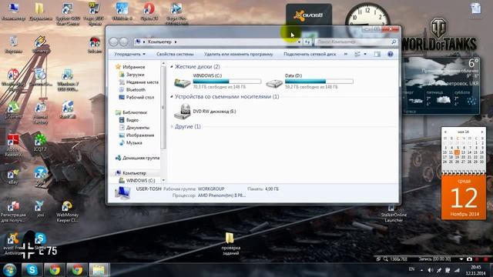Select Домашняя группа in sidebar
The width and height of the screenshot is (493, 277).
pos(140,158)
